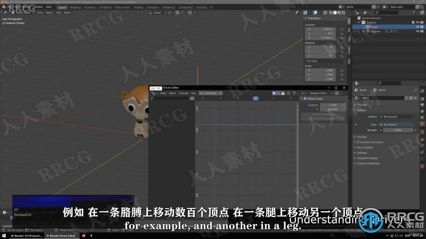Toggle pin icon in properties editor
The width and height of the screenshot is (426, 239).
415,90
